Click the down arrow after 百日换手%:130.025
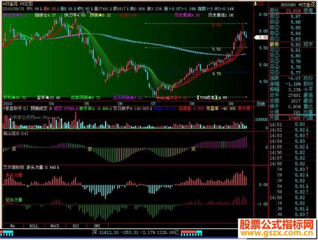This screenshot has height=240, width=318. coord(151,109)
